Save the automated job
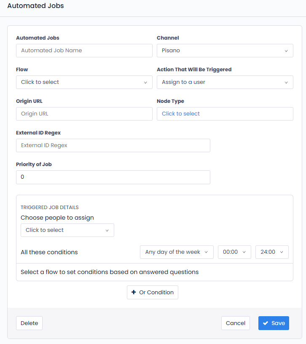 pos(274,323)
